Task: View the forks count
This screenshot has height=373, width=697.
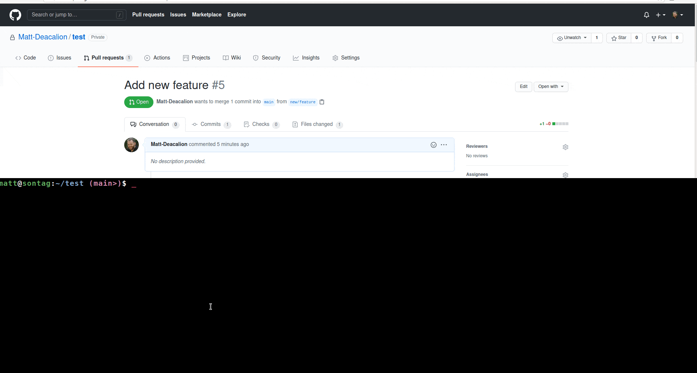Action: [x=677, y=38]
